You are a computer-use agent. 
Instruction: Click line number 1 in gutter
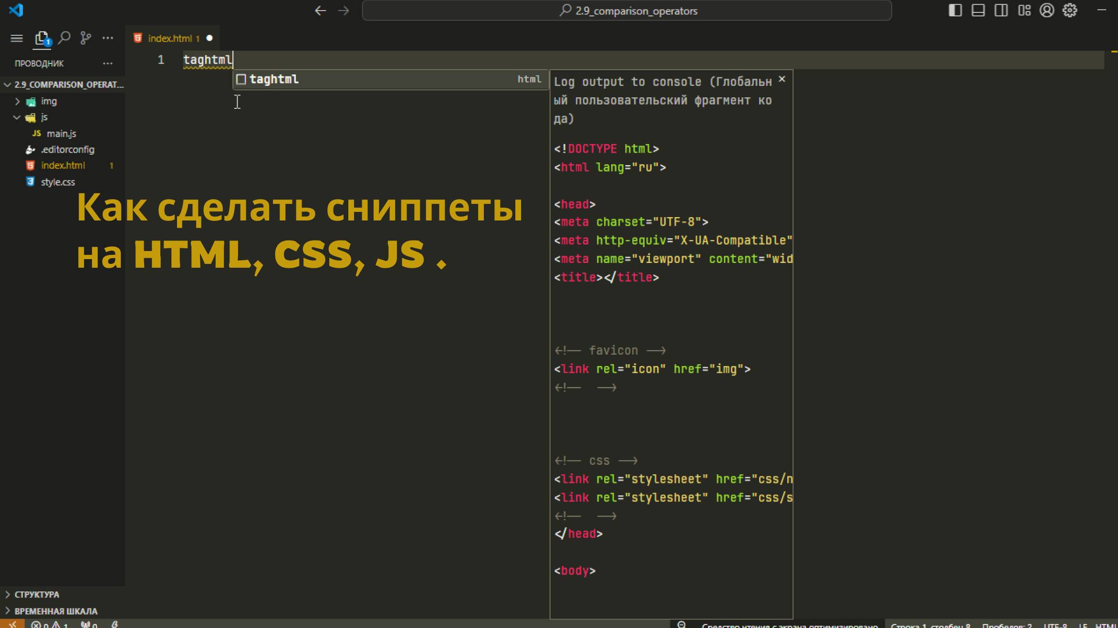click(161, 60)
